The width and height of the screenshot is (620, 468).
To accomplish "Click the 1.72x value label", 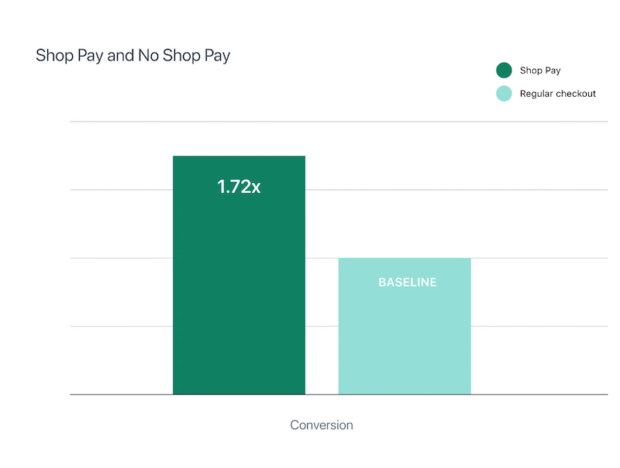I will pos(239,187).
